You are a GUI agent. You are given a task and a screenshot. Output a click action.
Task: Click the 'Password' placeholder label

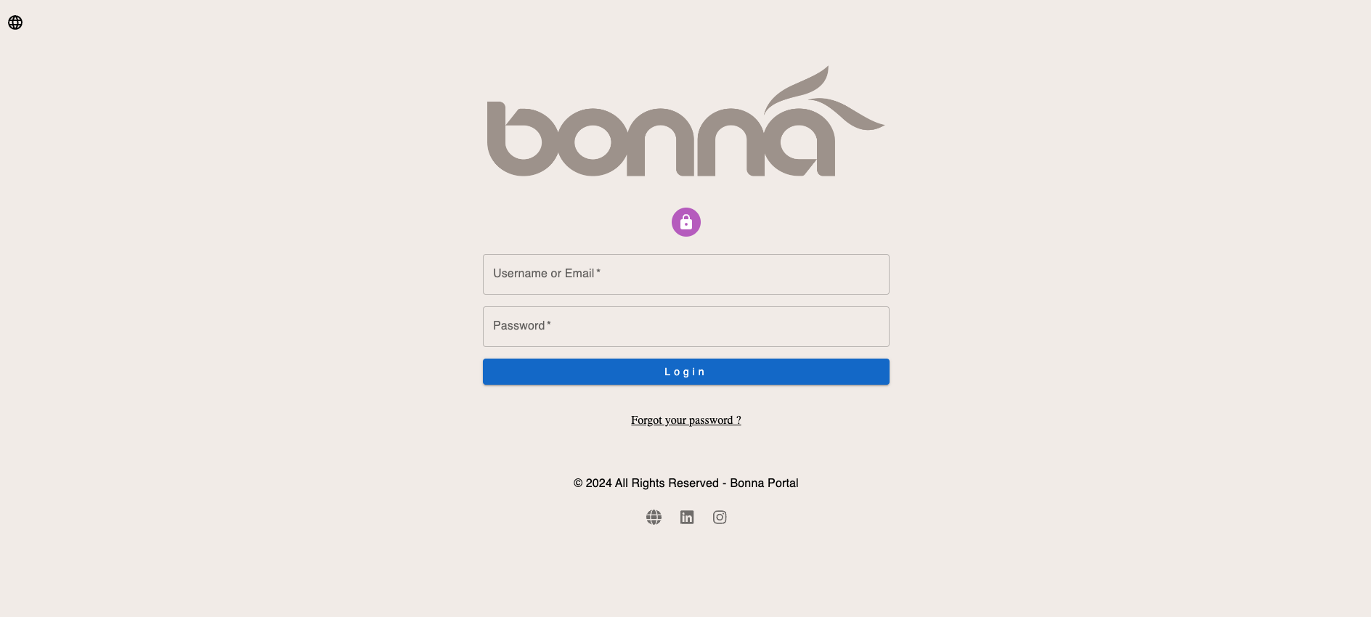point(518,326)
